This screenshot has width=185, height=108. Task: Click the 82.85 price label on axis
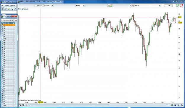(180, 23)
